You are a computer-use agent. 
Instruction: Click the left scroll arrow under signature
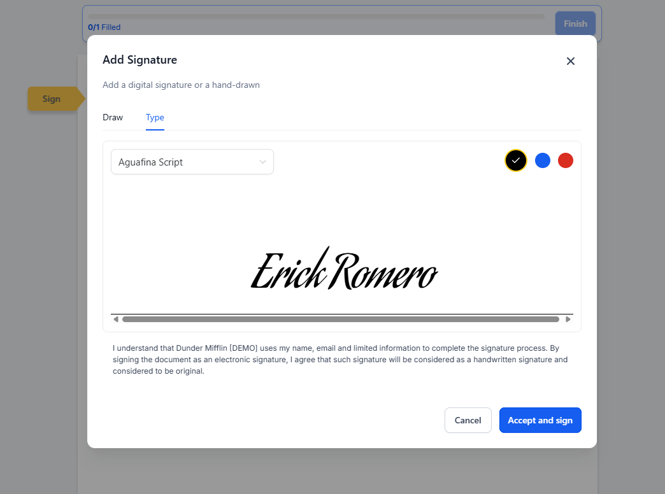coord(116,320)
